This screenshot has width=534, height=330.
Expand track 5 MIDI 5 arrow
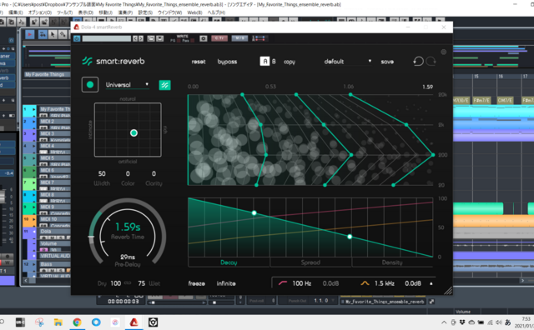coord(33,158)
